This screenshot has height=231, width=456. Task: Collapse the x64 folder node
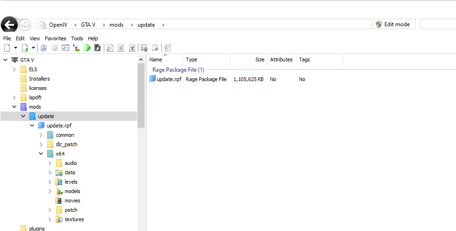(41, 154)
